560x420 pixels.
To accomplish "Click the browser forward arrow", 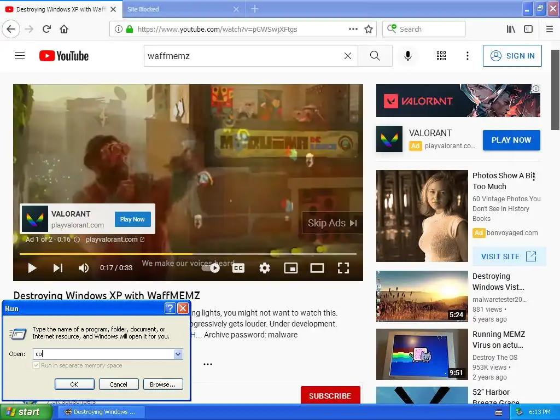I will pos(29,29).
